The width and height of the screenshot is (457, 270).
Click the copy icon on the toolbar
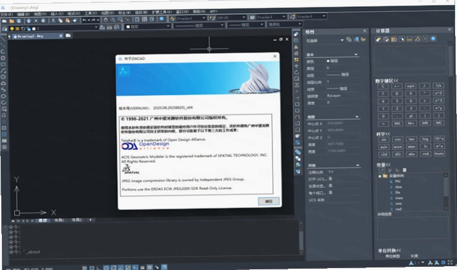click(x=60, y=21)
